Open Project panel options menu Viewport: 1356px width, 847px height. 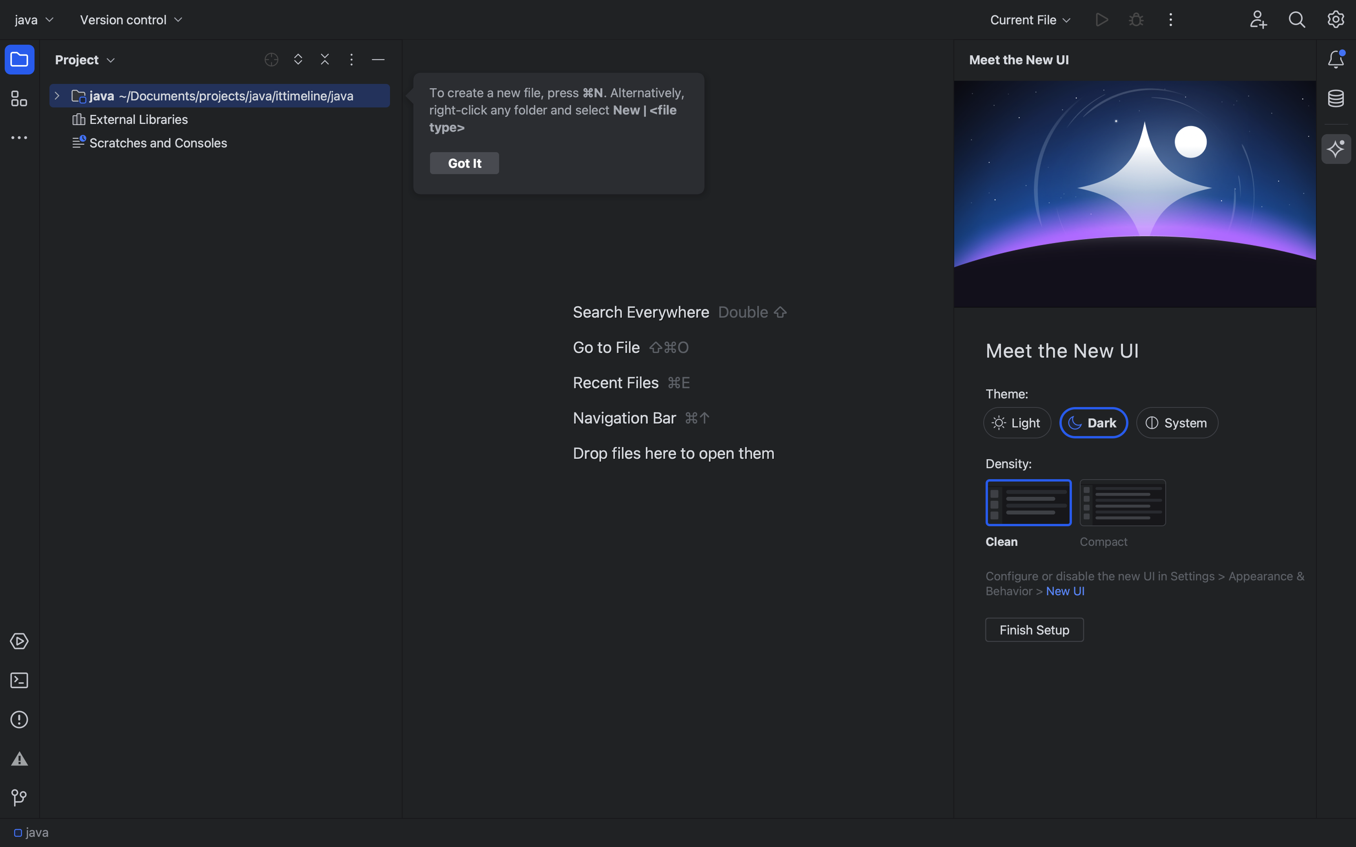click(x=351, y=59)
